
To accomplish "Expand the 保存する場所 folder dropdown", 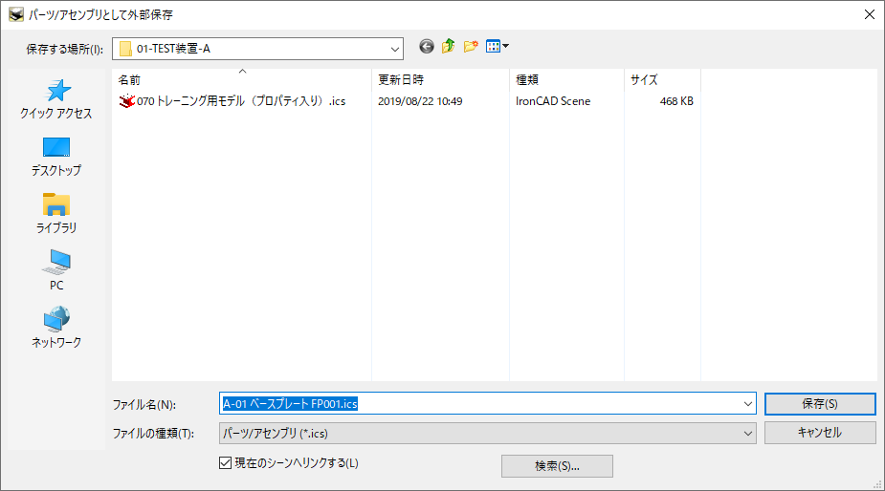I will [395, 49].
